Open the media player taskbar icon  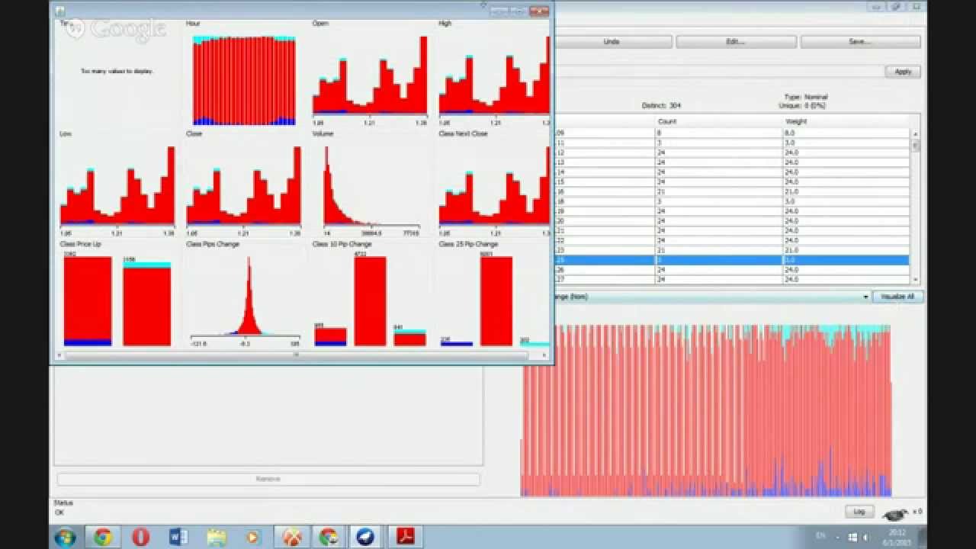[x=252, y=537]
